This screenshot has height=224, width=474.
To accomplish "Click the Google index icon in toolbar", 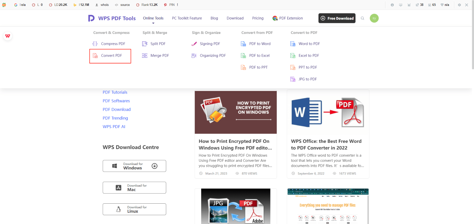I will pos(16,5).
